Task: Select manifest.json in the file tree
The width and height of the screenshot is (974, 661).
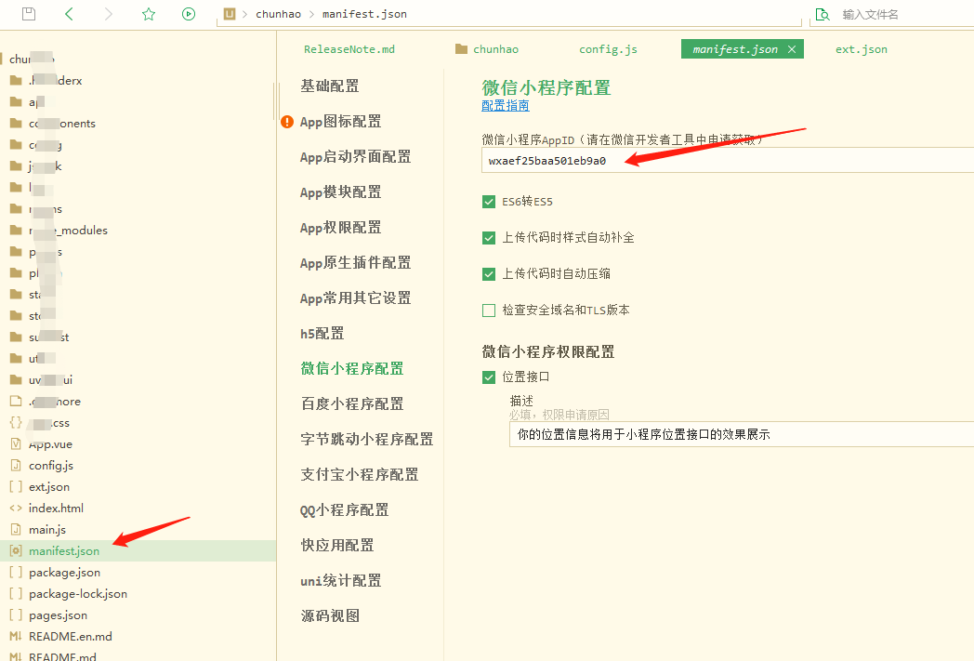Action: [x=64, y=551]
